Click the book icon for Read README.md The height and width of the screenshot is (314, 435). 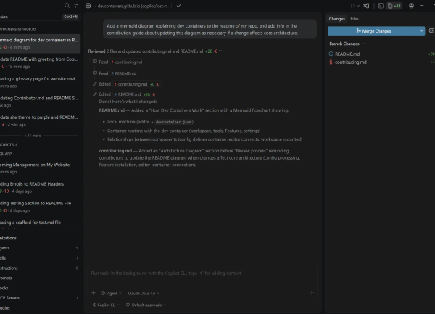(95, 73)
